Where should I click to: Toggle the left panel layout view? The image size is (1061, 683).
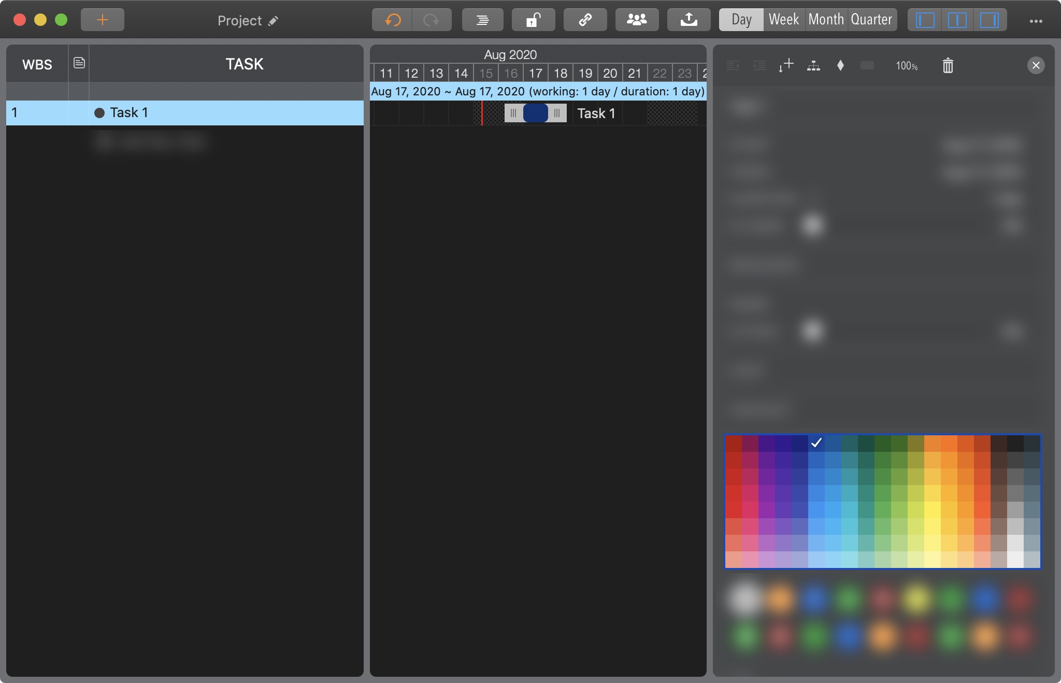tap(925, 20)
